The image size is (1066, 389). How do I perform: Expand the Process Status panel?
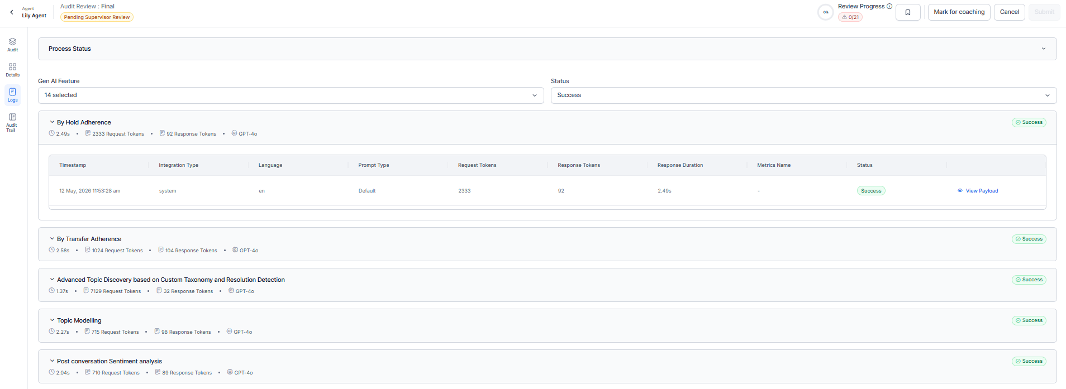tap(547, 49)
